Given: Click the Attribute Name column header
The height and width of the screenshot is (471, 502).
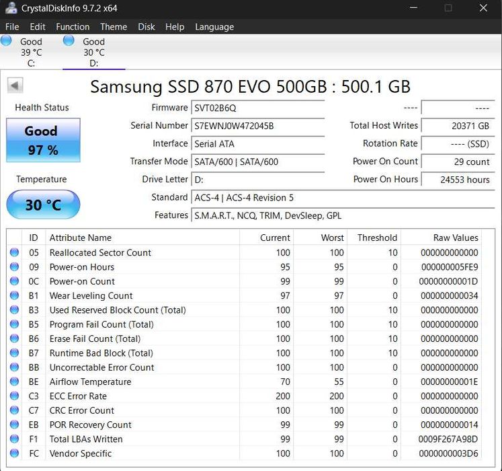Looking at the screenshot, I should pyautogui.click(x=142, y=238).
